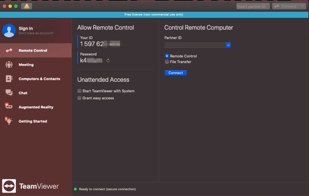Click the Meeting people icon

tap(9, 64)
